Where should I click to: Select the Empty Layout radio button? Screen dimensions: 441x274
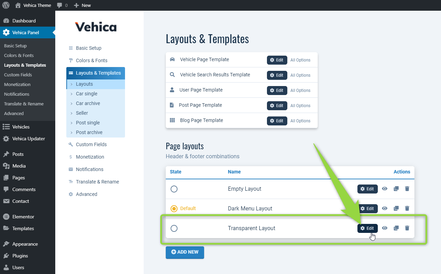pos(174,189)
